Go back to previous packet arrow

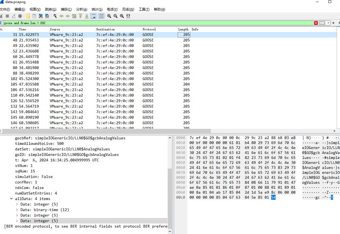click(x=62, y=16)
